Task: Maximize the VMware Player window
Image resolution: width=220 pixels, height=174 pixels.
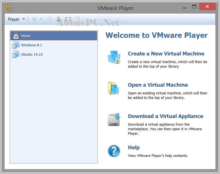Action: point(194,7)
